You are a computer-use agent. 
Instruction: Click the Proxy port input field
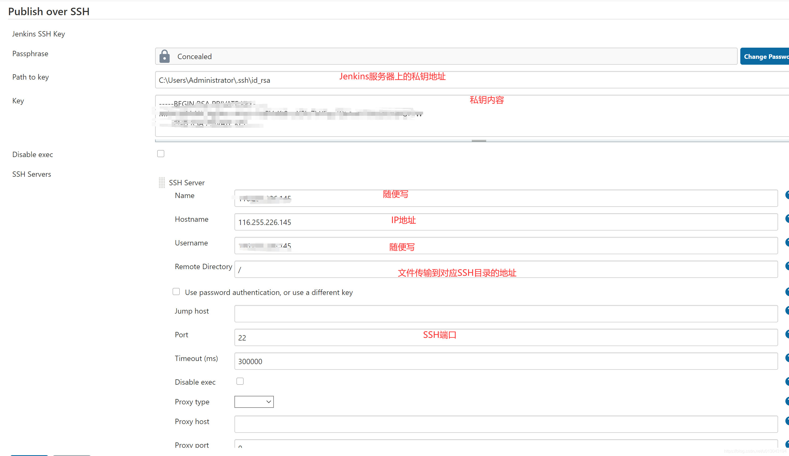click(506, 444)
